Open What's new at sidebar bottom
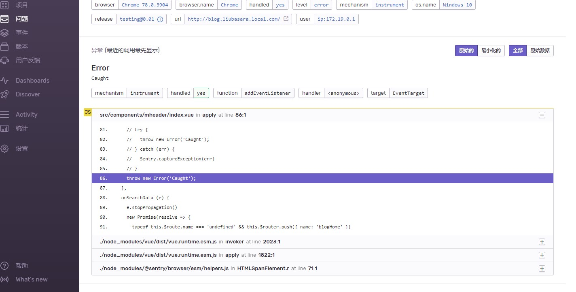 click(x=32, y=279)
